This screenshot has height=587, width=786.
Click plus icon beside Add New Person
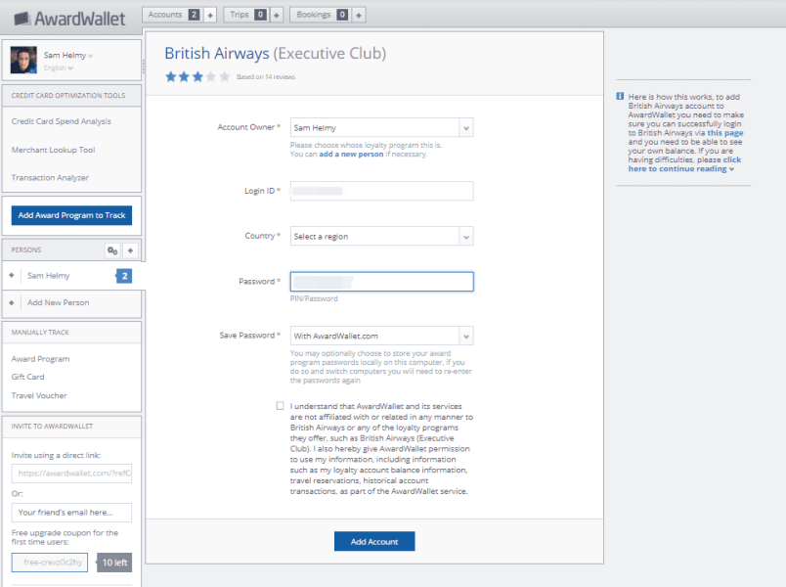[x=11, y=302]
